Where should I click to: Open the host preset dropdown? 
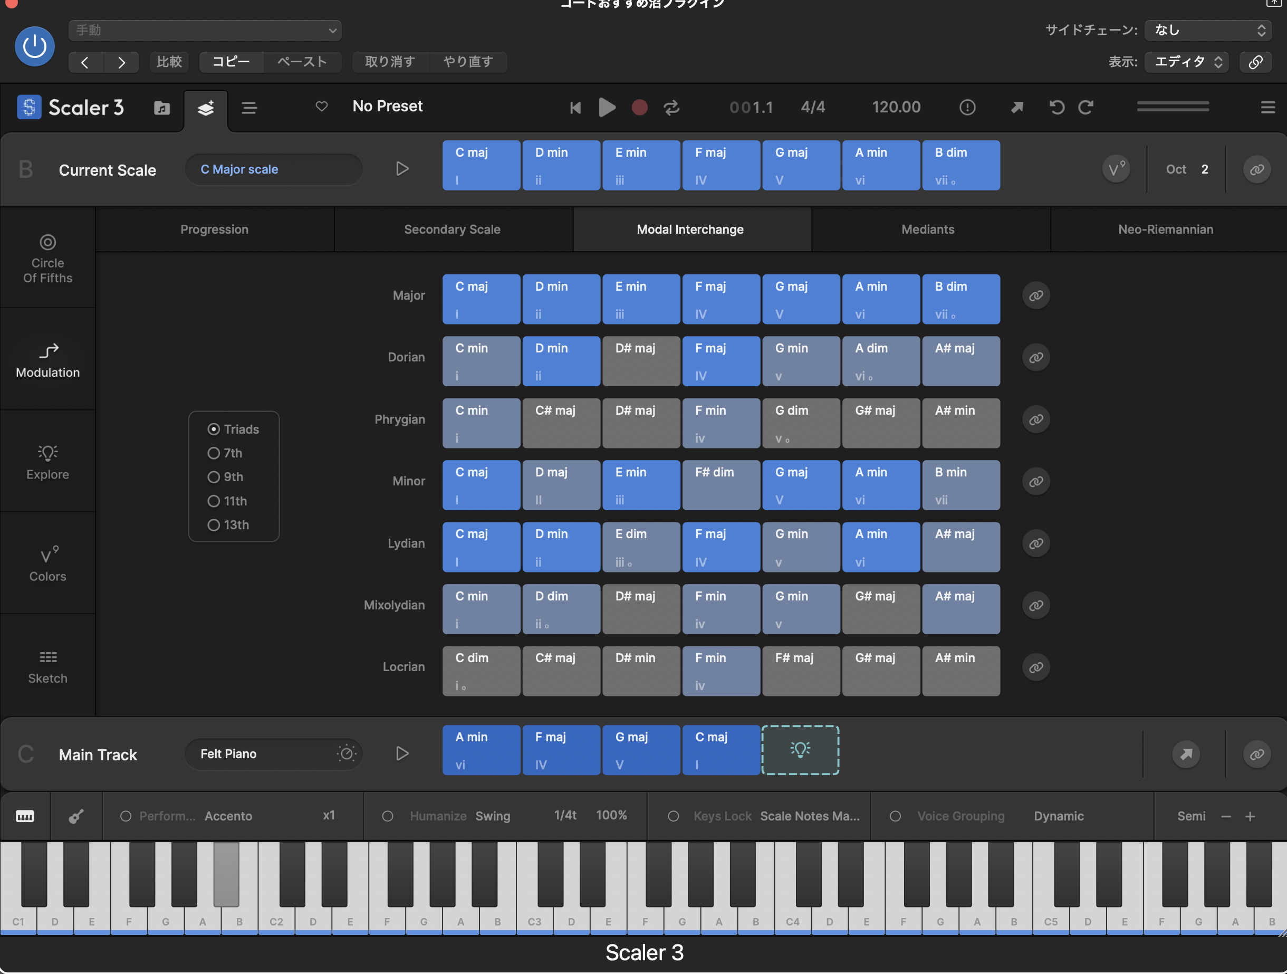coord(205,30)
